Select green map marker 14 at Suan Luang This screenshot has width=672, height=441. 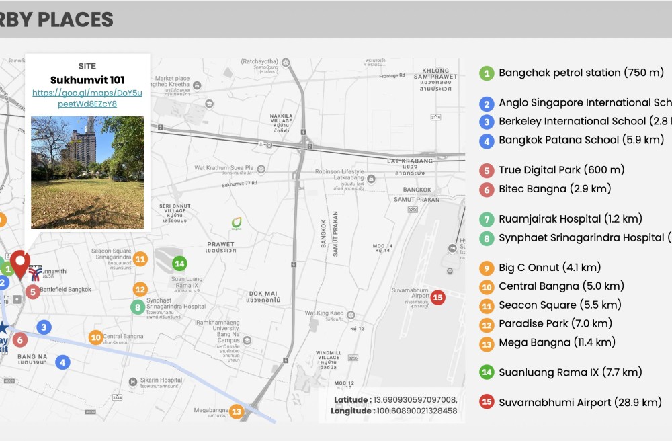179,264
